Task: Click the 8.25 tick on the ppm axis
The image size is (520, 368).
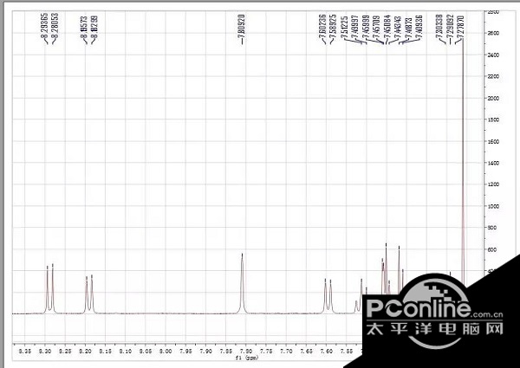Action: 65,351
